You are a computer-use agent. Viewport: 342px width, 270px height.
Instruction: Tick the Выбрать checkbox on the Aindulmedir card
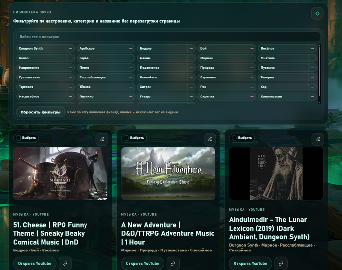[x=234, y=138]
